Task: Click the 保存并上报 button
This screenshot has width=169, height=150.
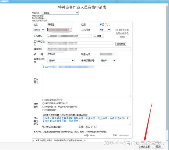Action: pyautogui.click(x=144, y=147)
